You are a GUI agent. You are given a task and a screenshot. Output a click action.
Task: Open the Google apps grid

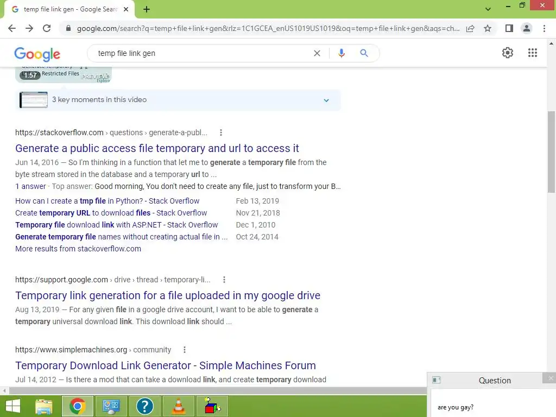tap(533, 53)
